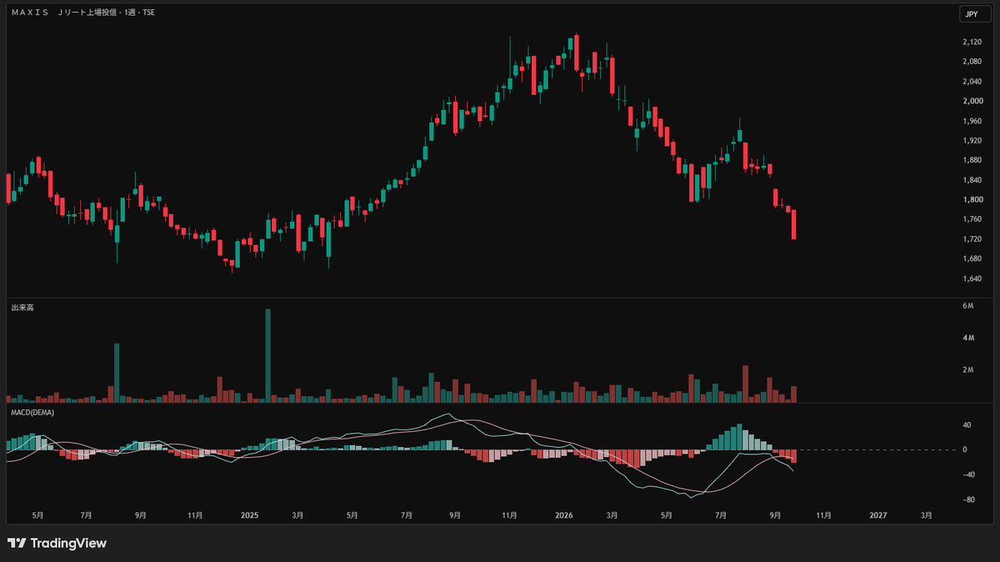The image size is (1000, 562).
Task: Click the 6M volume axis label
Action: click(967, 307)
